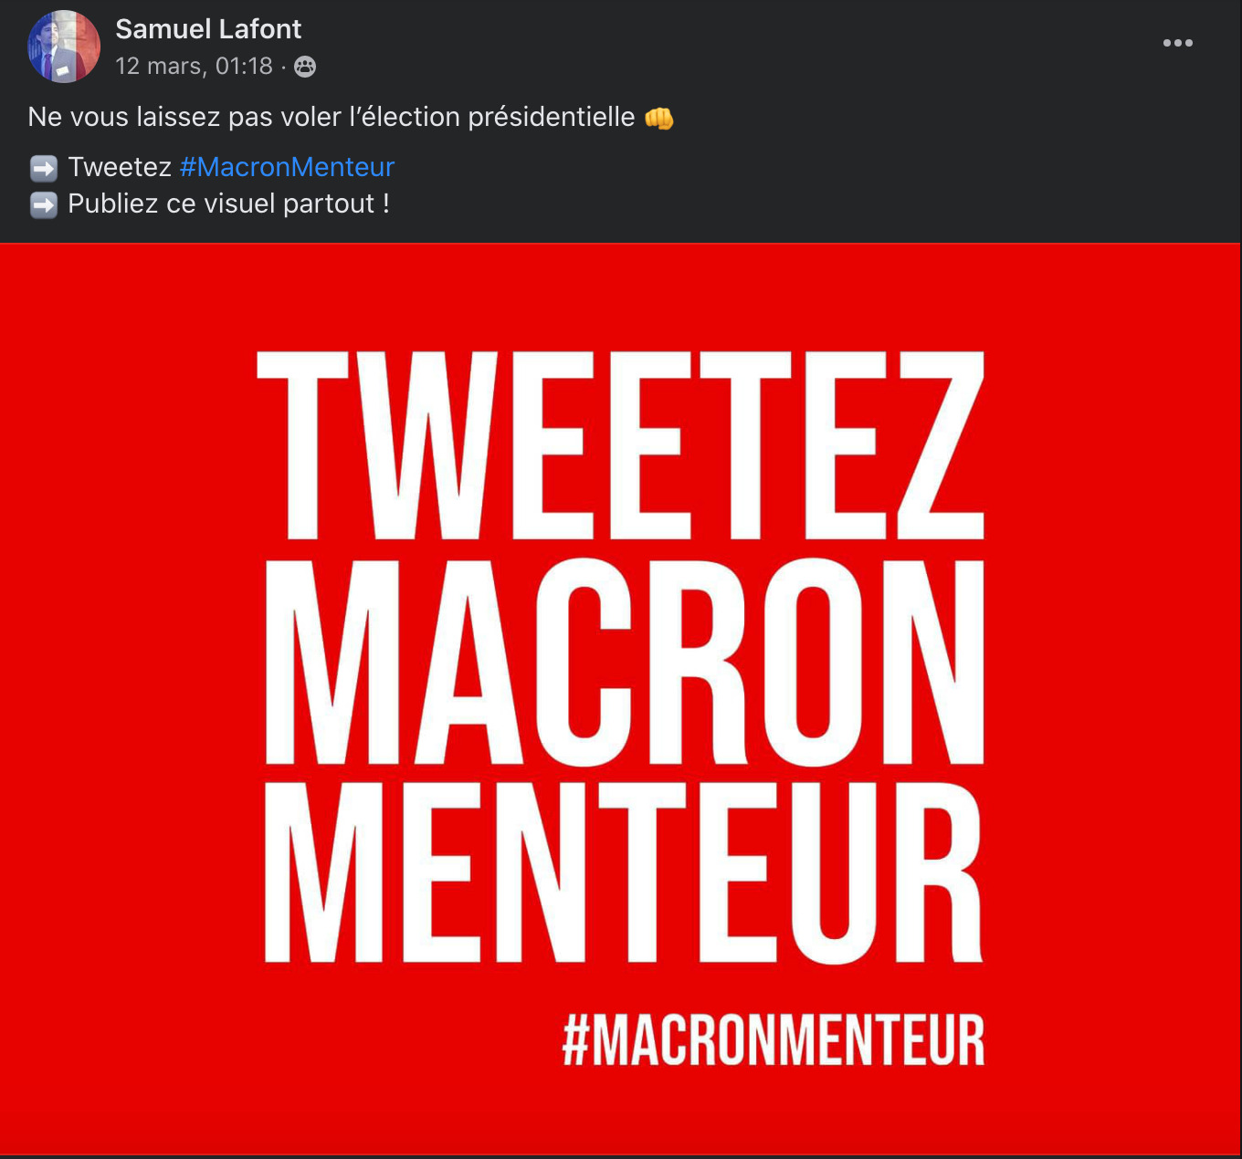Open the three-dots post options menu
1242x1159 pixels.
pyautogui.click(x=1177, y=43)
